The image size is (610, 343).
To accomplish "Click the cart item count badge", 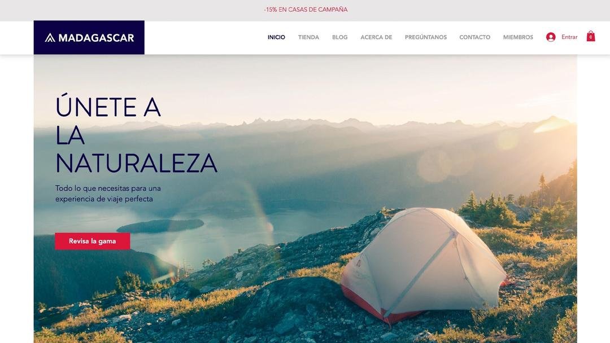I will click(x=591, y=37).
